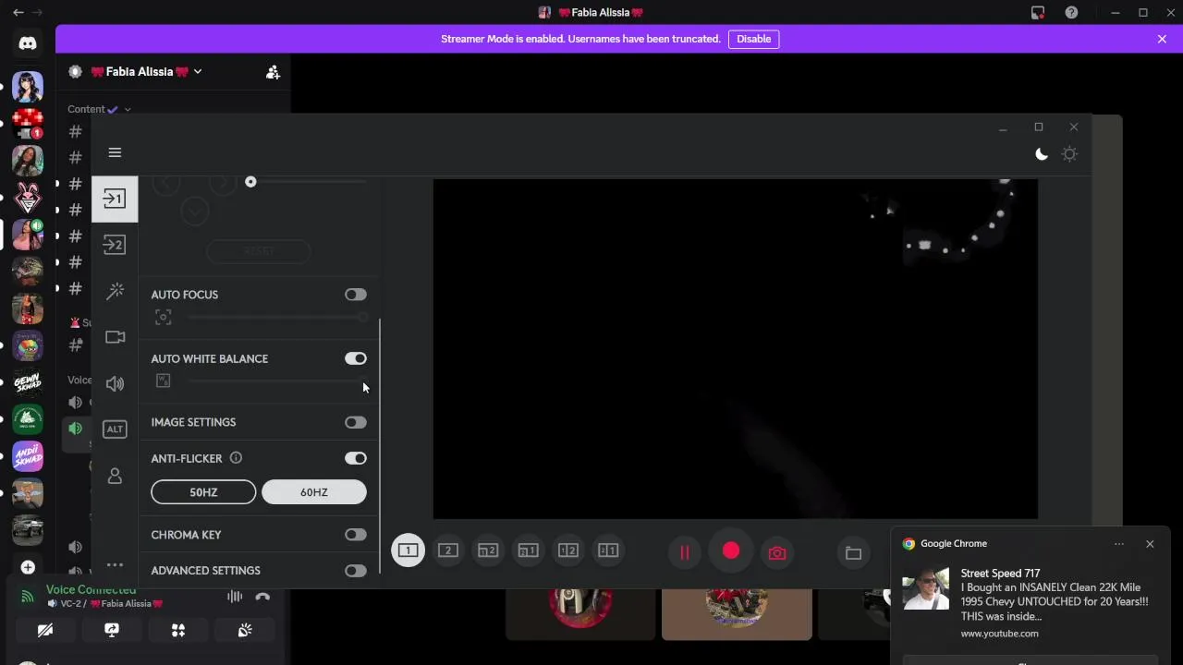Image resolution: width=1183 pixels, height=665 pixels.
Task: Open the Discord soundboard button
Action: click(x=245, y=630)
